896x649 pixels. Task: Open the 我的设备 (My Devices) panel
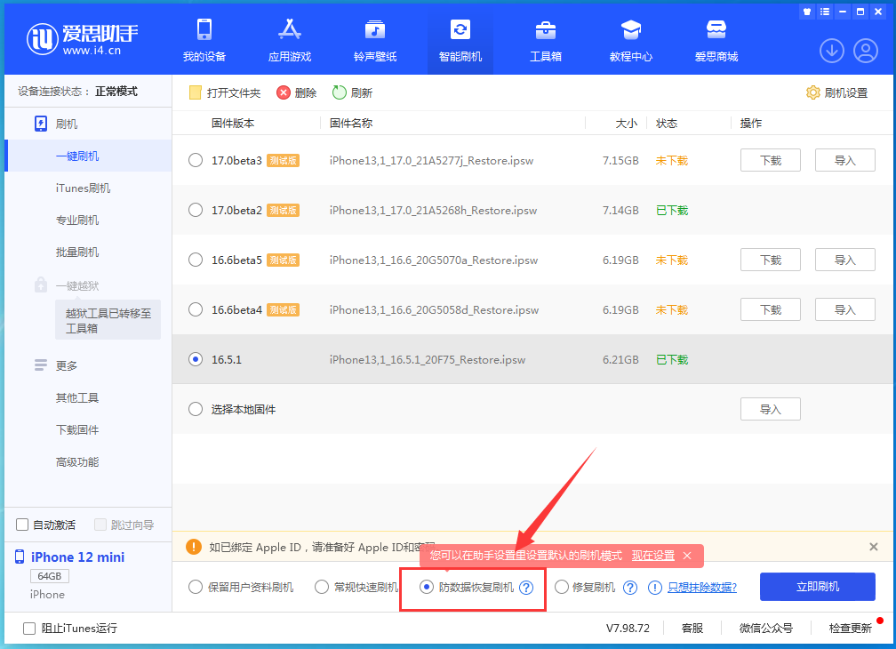[204, 40]
